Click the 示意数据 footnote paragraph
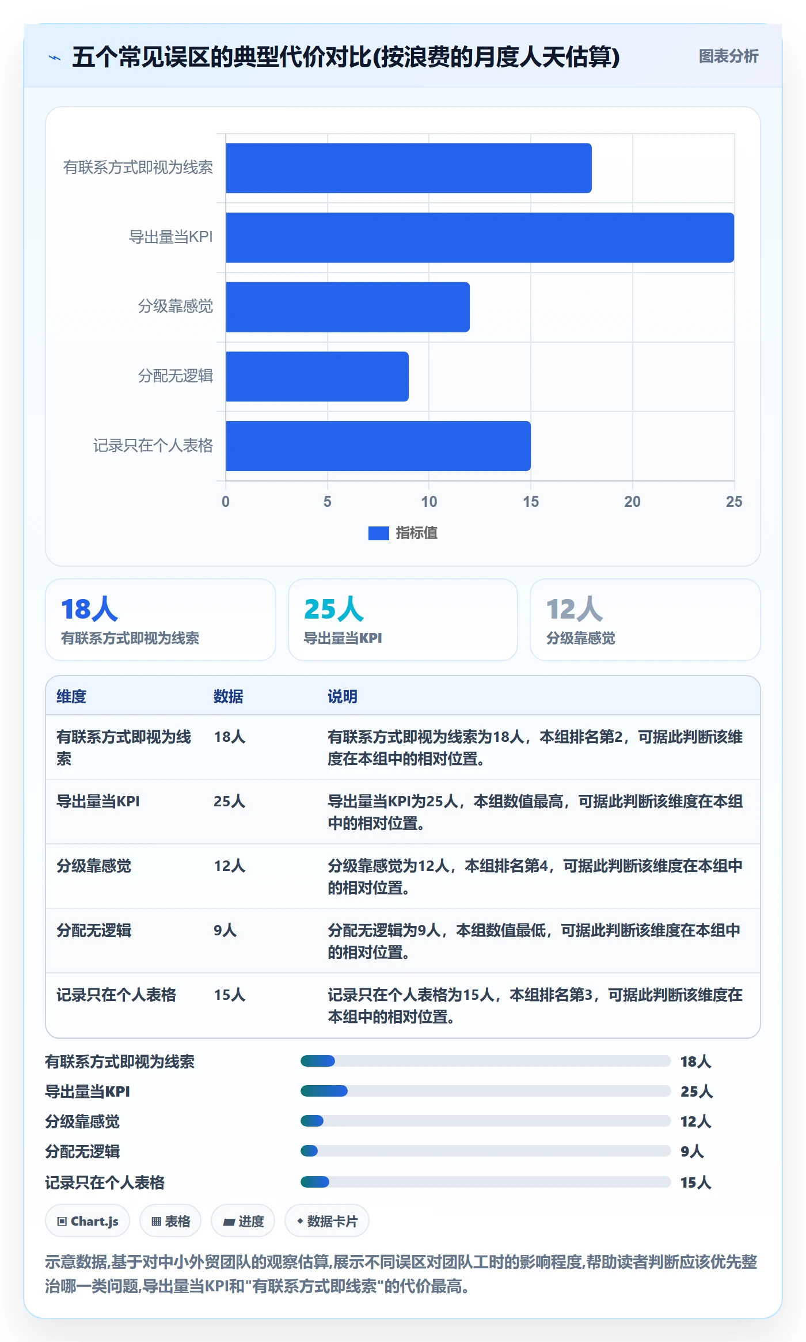This screenshot has height=1342, width=806. (401, 1274)
